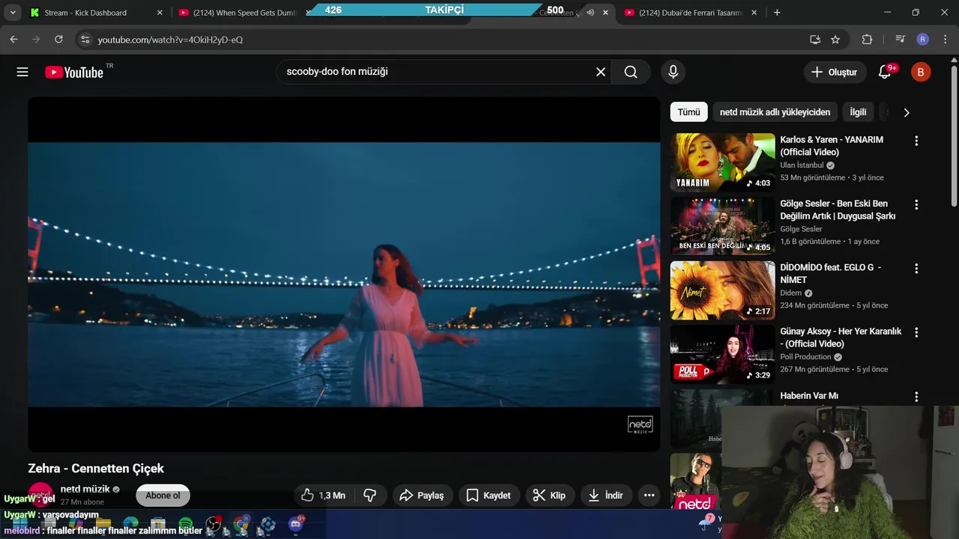The height and width of the screenshot is (539, 959).
Task: Switch to When Speed Gets Dumb tab
Action: click(x=243, y=13)
